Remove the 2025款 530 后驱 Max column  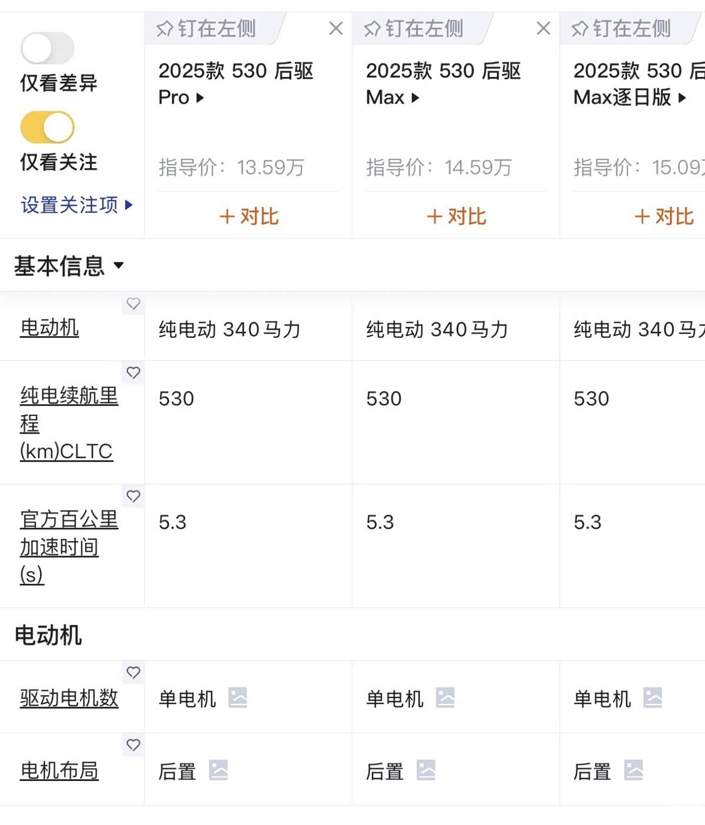[543, 28]
